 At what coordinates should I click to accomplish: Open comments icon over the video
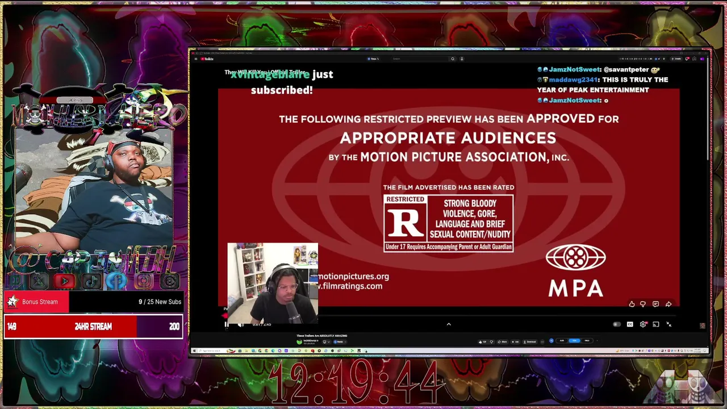(655, 304)
